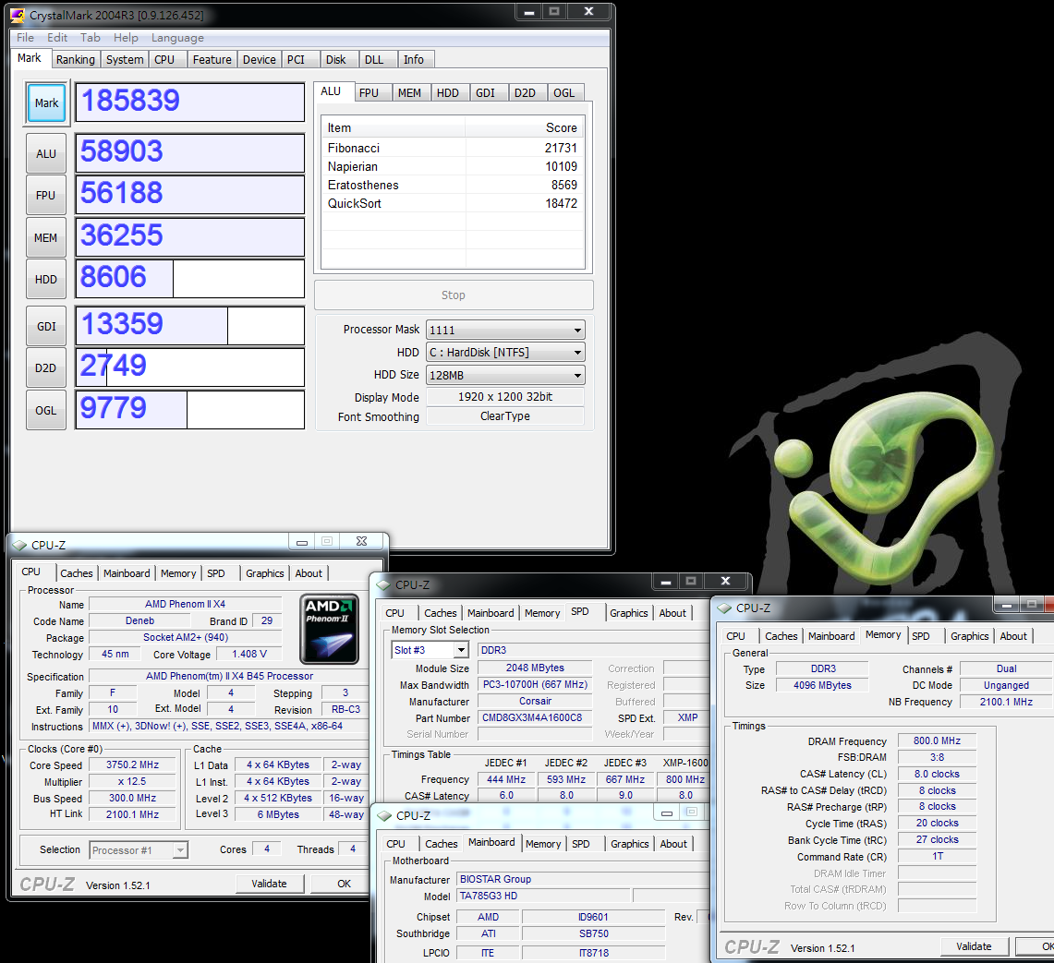Image resolution: width=1054 pixels, height=963 pixels.
Task: Switch to the Feature tab
Action: click(212, 59)
